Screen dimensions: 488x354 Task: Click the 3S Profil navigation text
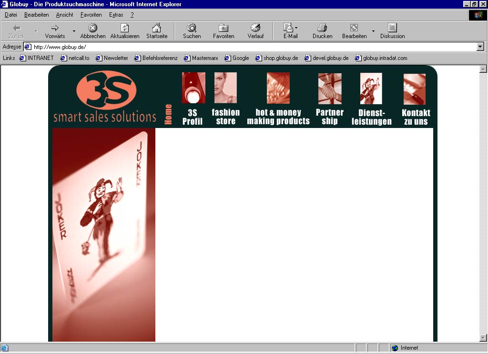tap(193, 117)
